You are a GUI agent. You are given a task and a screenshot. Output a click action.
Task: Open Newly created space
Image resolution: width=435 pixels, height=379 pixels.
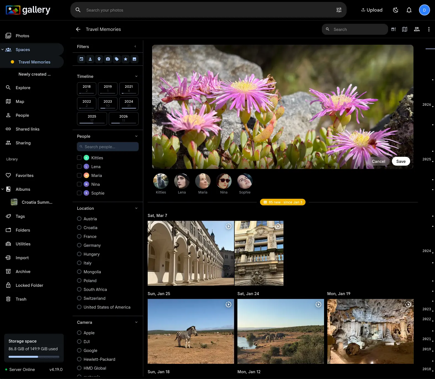tap(35, 74)
